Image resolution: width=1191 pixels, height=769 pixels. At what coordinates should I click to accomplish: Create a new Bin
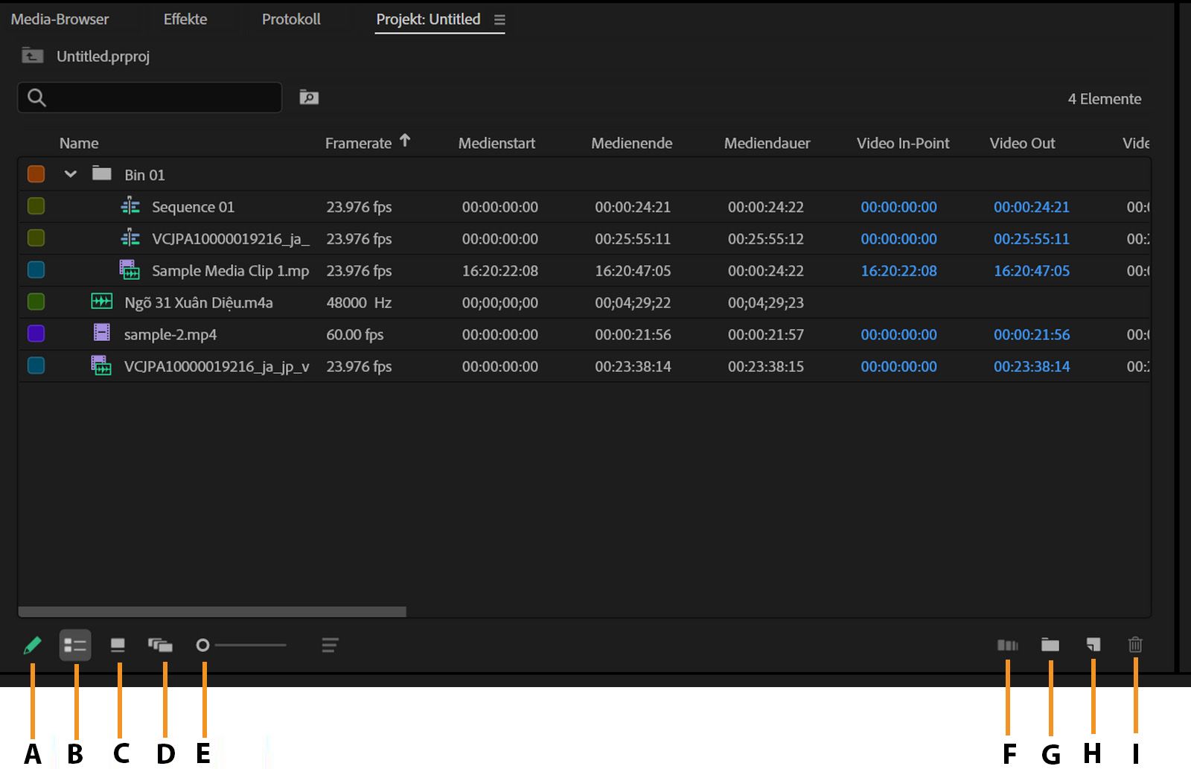[x=1050, y=645]
